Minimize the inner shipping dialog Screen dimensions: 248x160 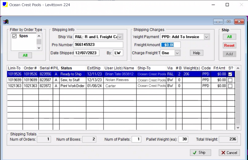pos(218,22)
